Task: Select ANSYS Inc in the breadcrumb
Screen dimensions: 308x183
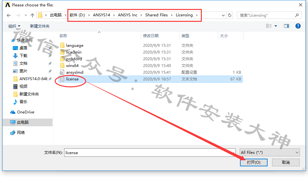Action: [128, 15]
